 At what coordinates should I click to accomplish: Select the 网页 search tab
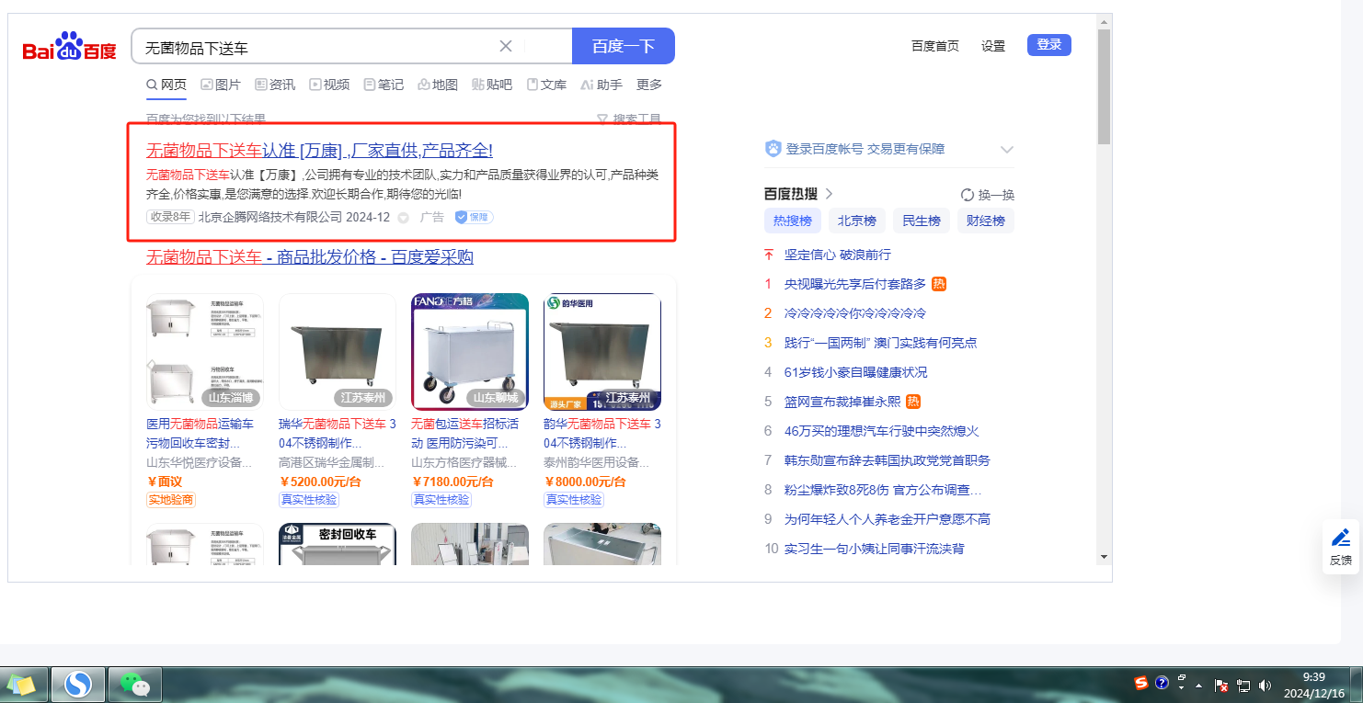coord(166,85)
